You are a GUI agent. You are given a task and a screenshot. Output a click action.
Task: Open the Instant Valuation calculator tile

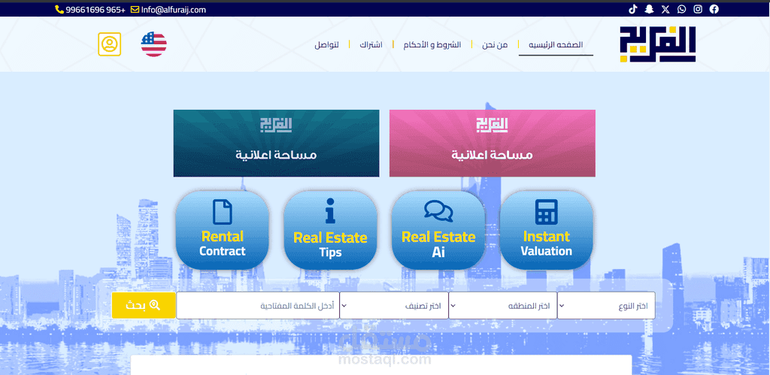[x=546, y=230]
